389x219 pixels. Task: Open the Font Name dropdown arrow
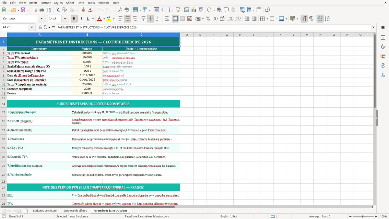coord(41,19)
